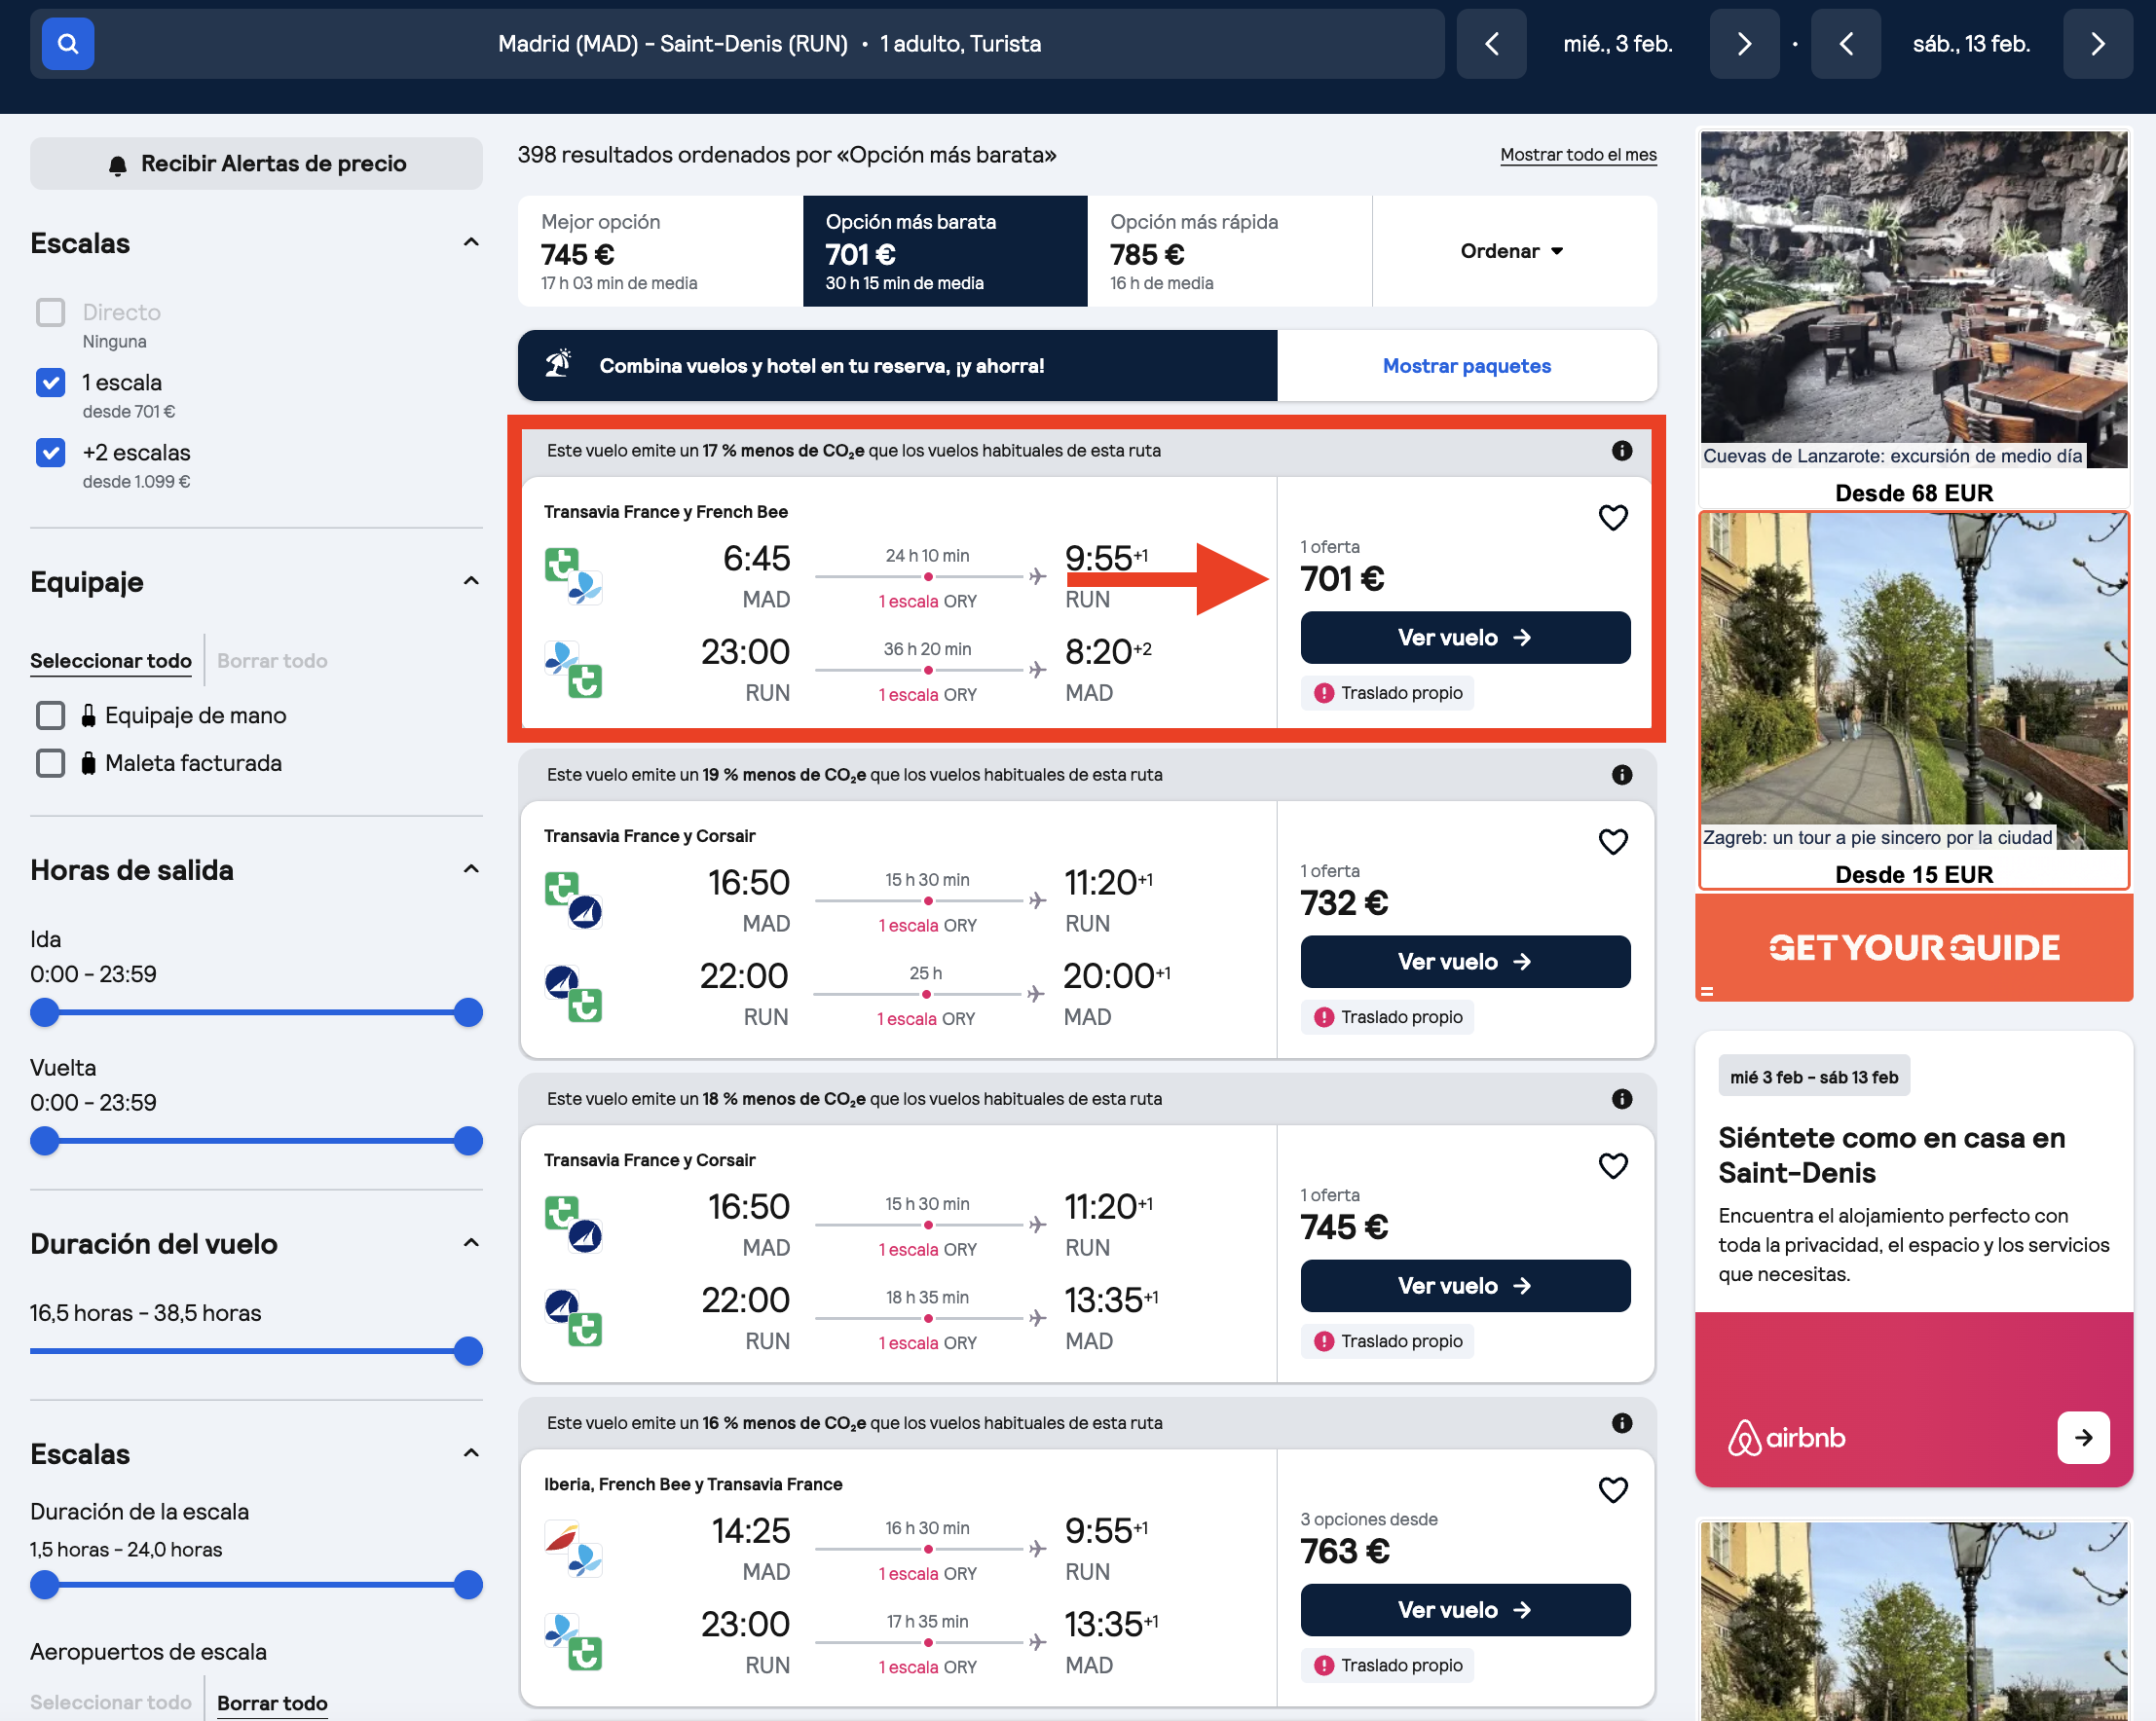Click the checked suitcase icon
Image resolution: width=2156 pixels, height=1721 pixels.
pyautogui.click(x=88, y=763)
